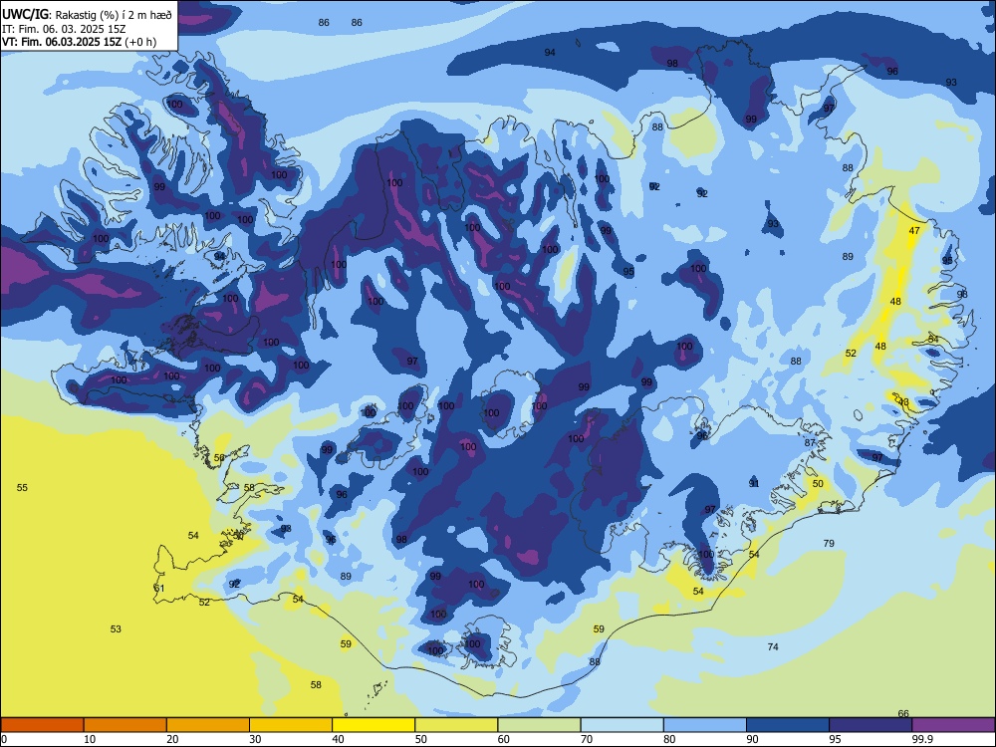
Task: Click the map value '53' in the southwest ocean
Action: pyautogui.click(x=116, y=628)
